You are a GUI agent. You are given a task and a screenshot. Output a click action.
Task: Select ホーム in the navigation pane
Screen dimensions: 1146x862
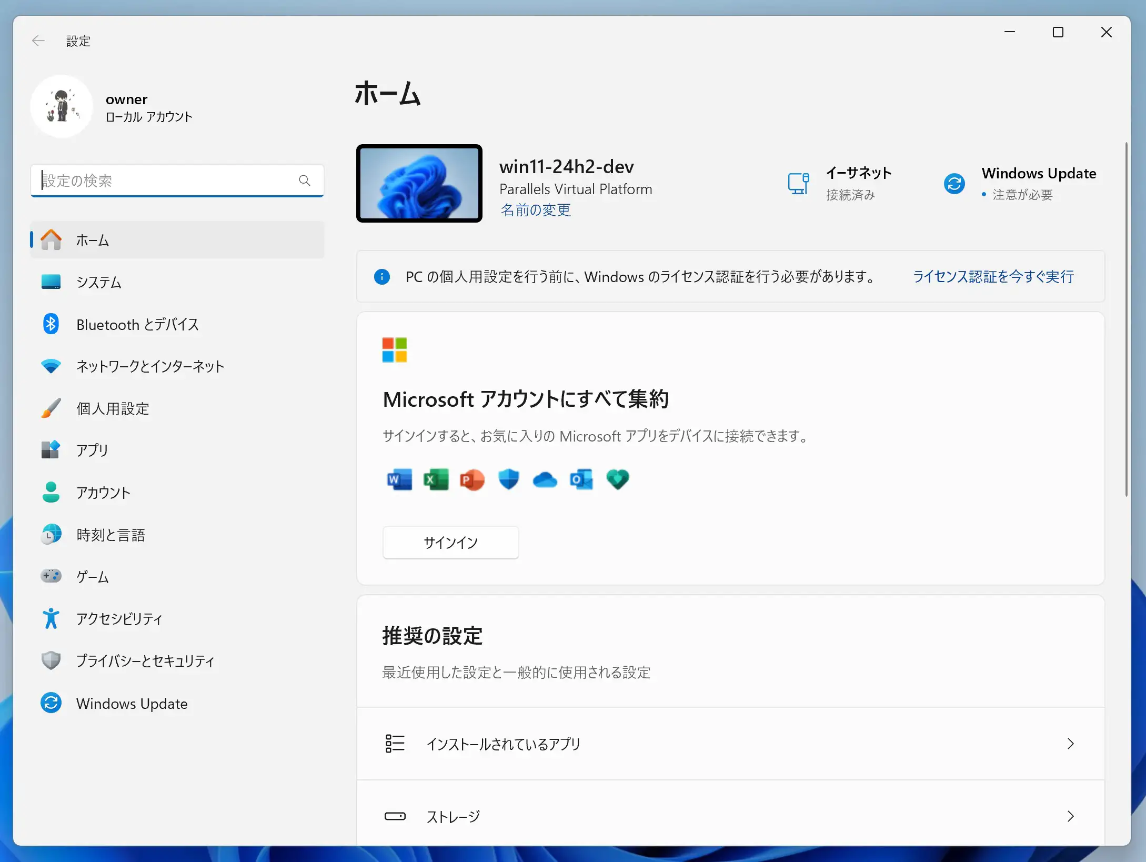coord(93,240)
